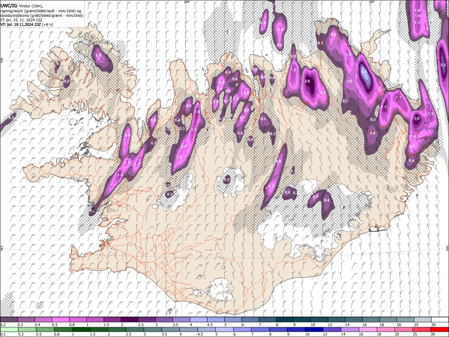The height and width of the screenshot is (337, 449).
Task: Pick the pale grey 25 snow legend swatch
Action: [422, 319]
